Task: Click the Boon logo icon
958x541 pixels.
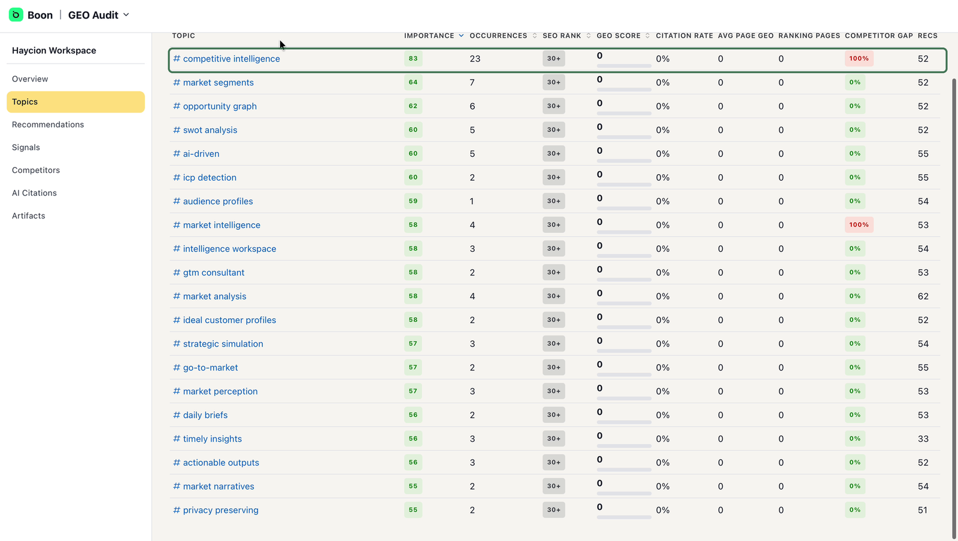Action: click(x=16, y=15)
